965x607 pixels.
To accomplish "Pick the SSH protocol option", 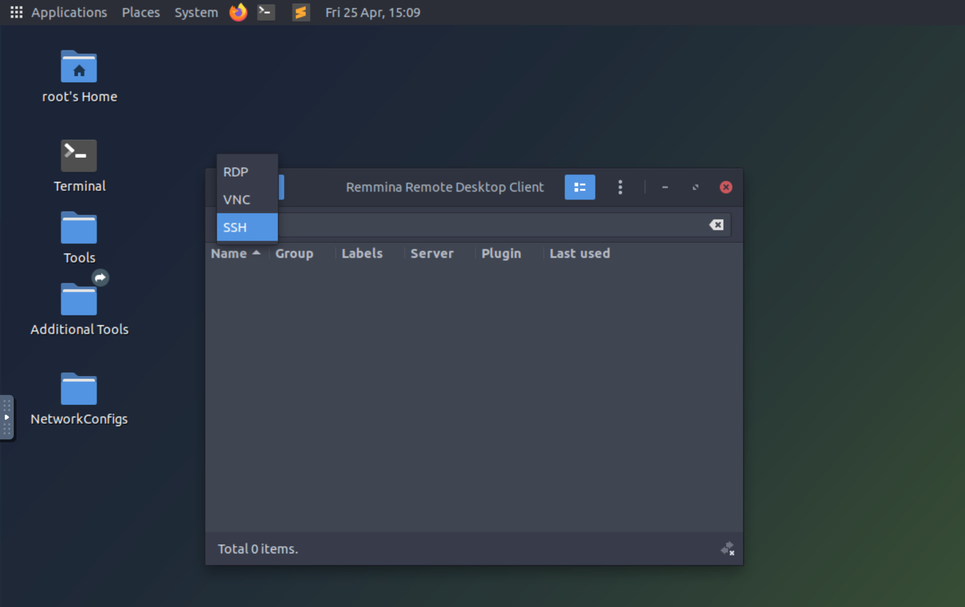I will [247, 227].
